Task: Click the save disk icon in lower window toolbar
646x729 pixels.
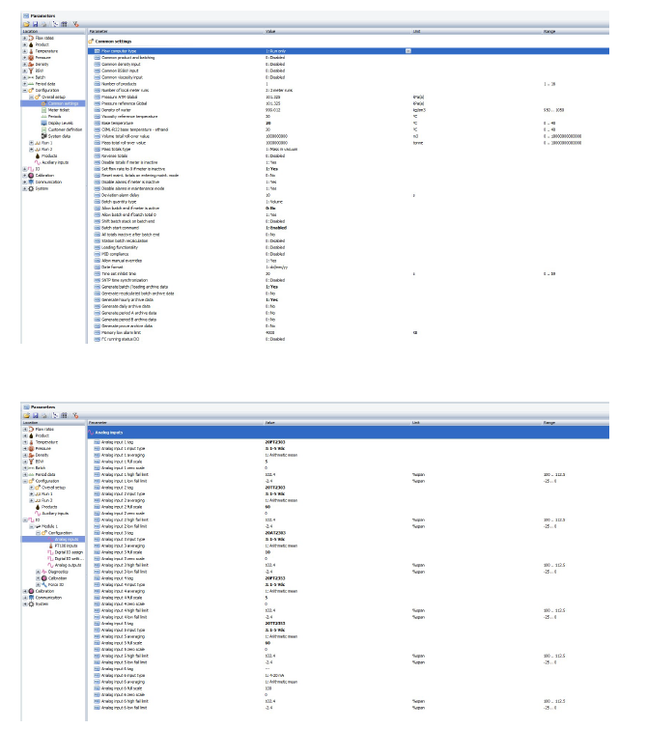Action: pos(35,415)
